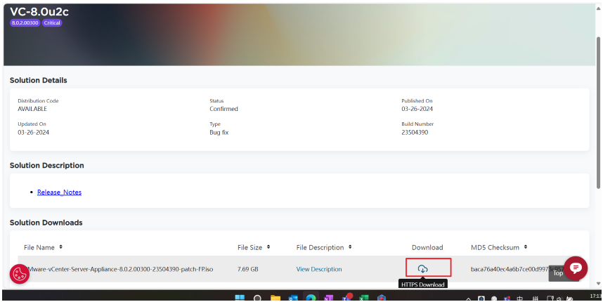Switch to Microsoft Edge in taskbar
This screenshot has height=302, width=603.
click(311, 298)
